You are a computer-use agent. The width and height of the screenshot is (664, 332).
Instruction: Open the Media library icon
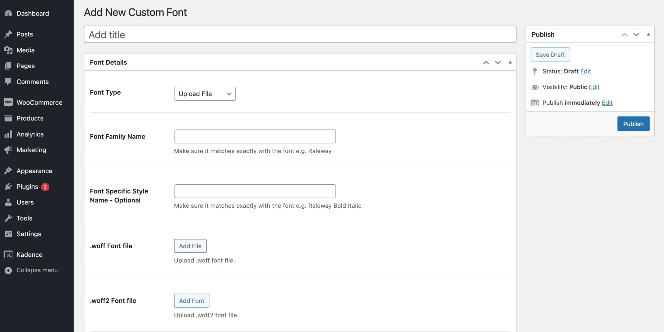point(9,50)
